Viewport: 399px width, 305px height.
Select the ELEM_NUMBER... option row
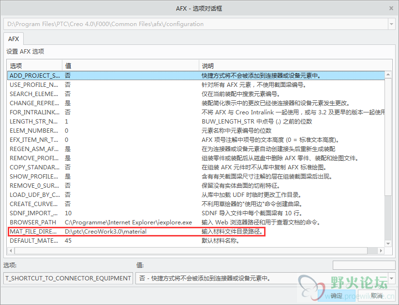tap(196, 130)
